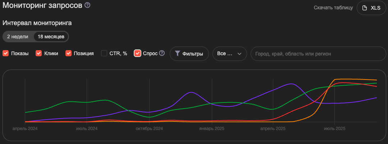The image size is (388, 144).
Task: Toggle the Клики checkbox
Action: (x=39, y=53)
